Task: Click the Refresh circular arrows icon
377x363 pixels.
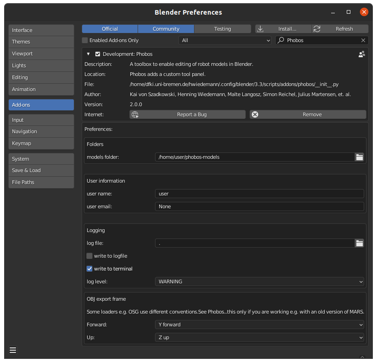Action: (317, 29)
